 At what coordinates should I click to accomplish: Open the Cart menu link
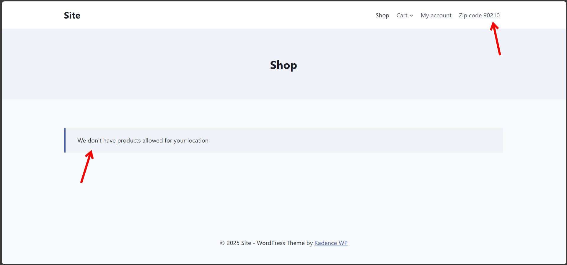pyautogui.click(x=402, y=15)
